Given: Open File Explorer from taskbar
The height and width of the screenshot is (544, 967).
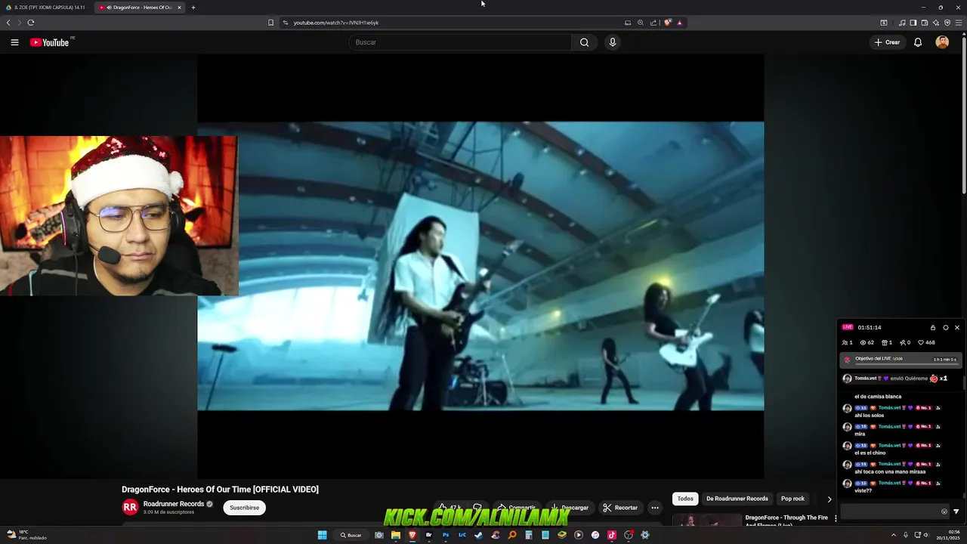Looking at the screenshot, I should pyautogui.click(x=395, y=535).
